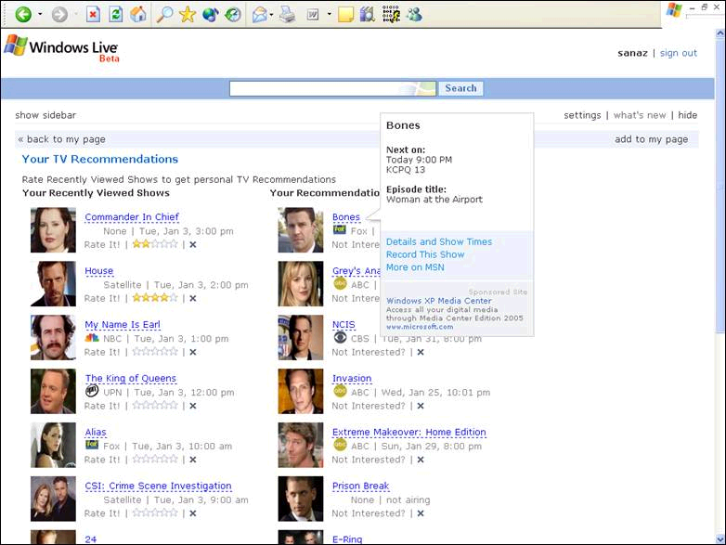Open the settings link
The height and width of the screenshot is (545, 726).
[582, 115]
